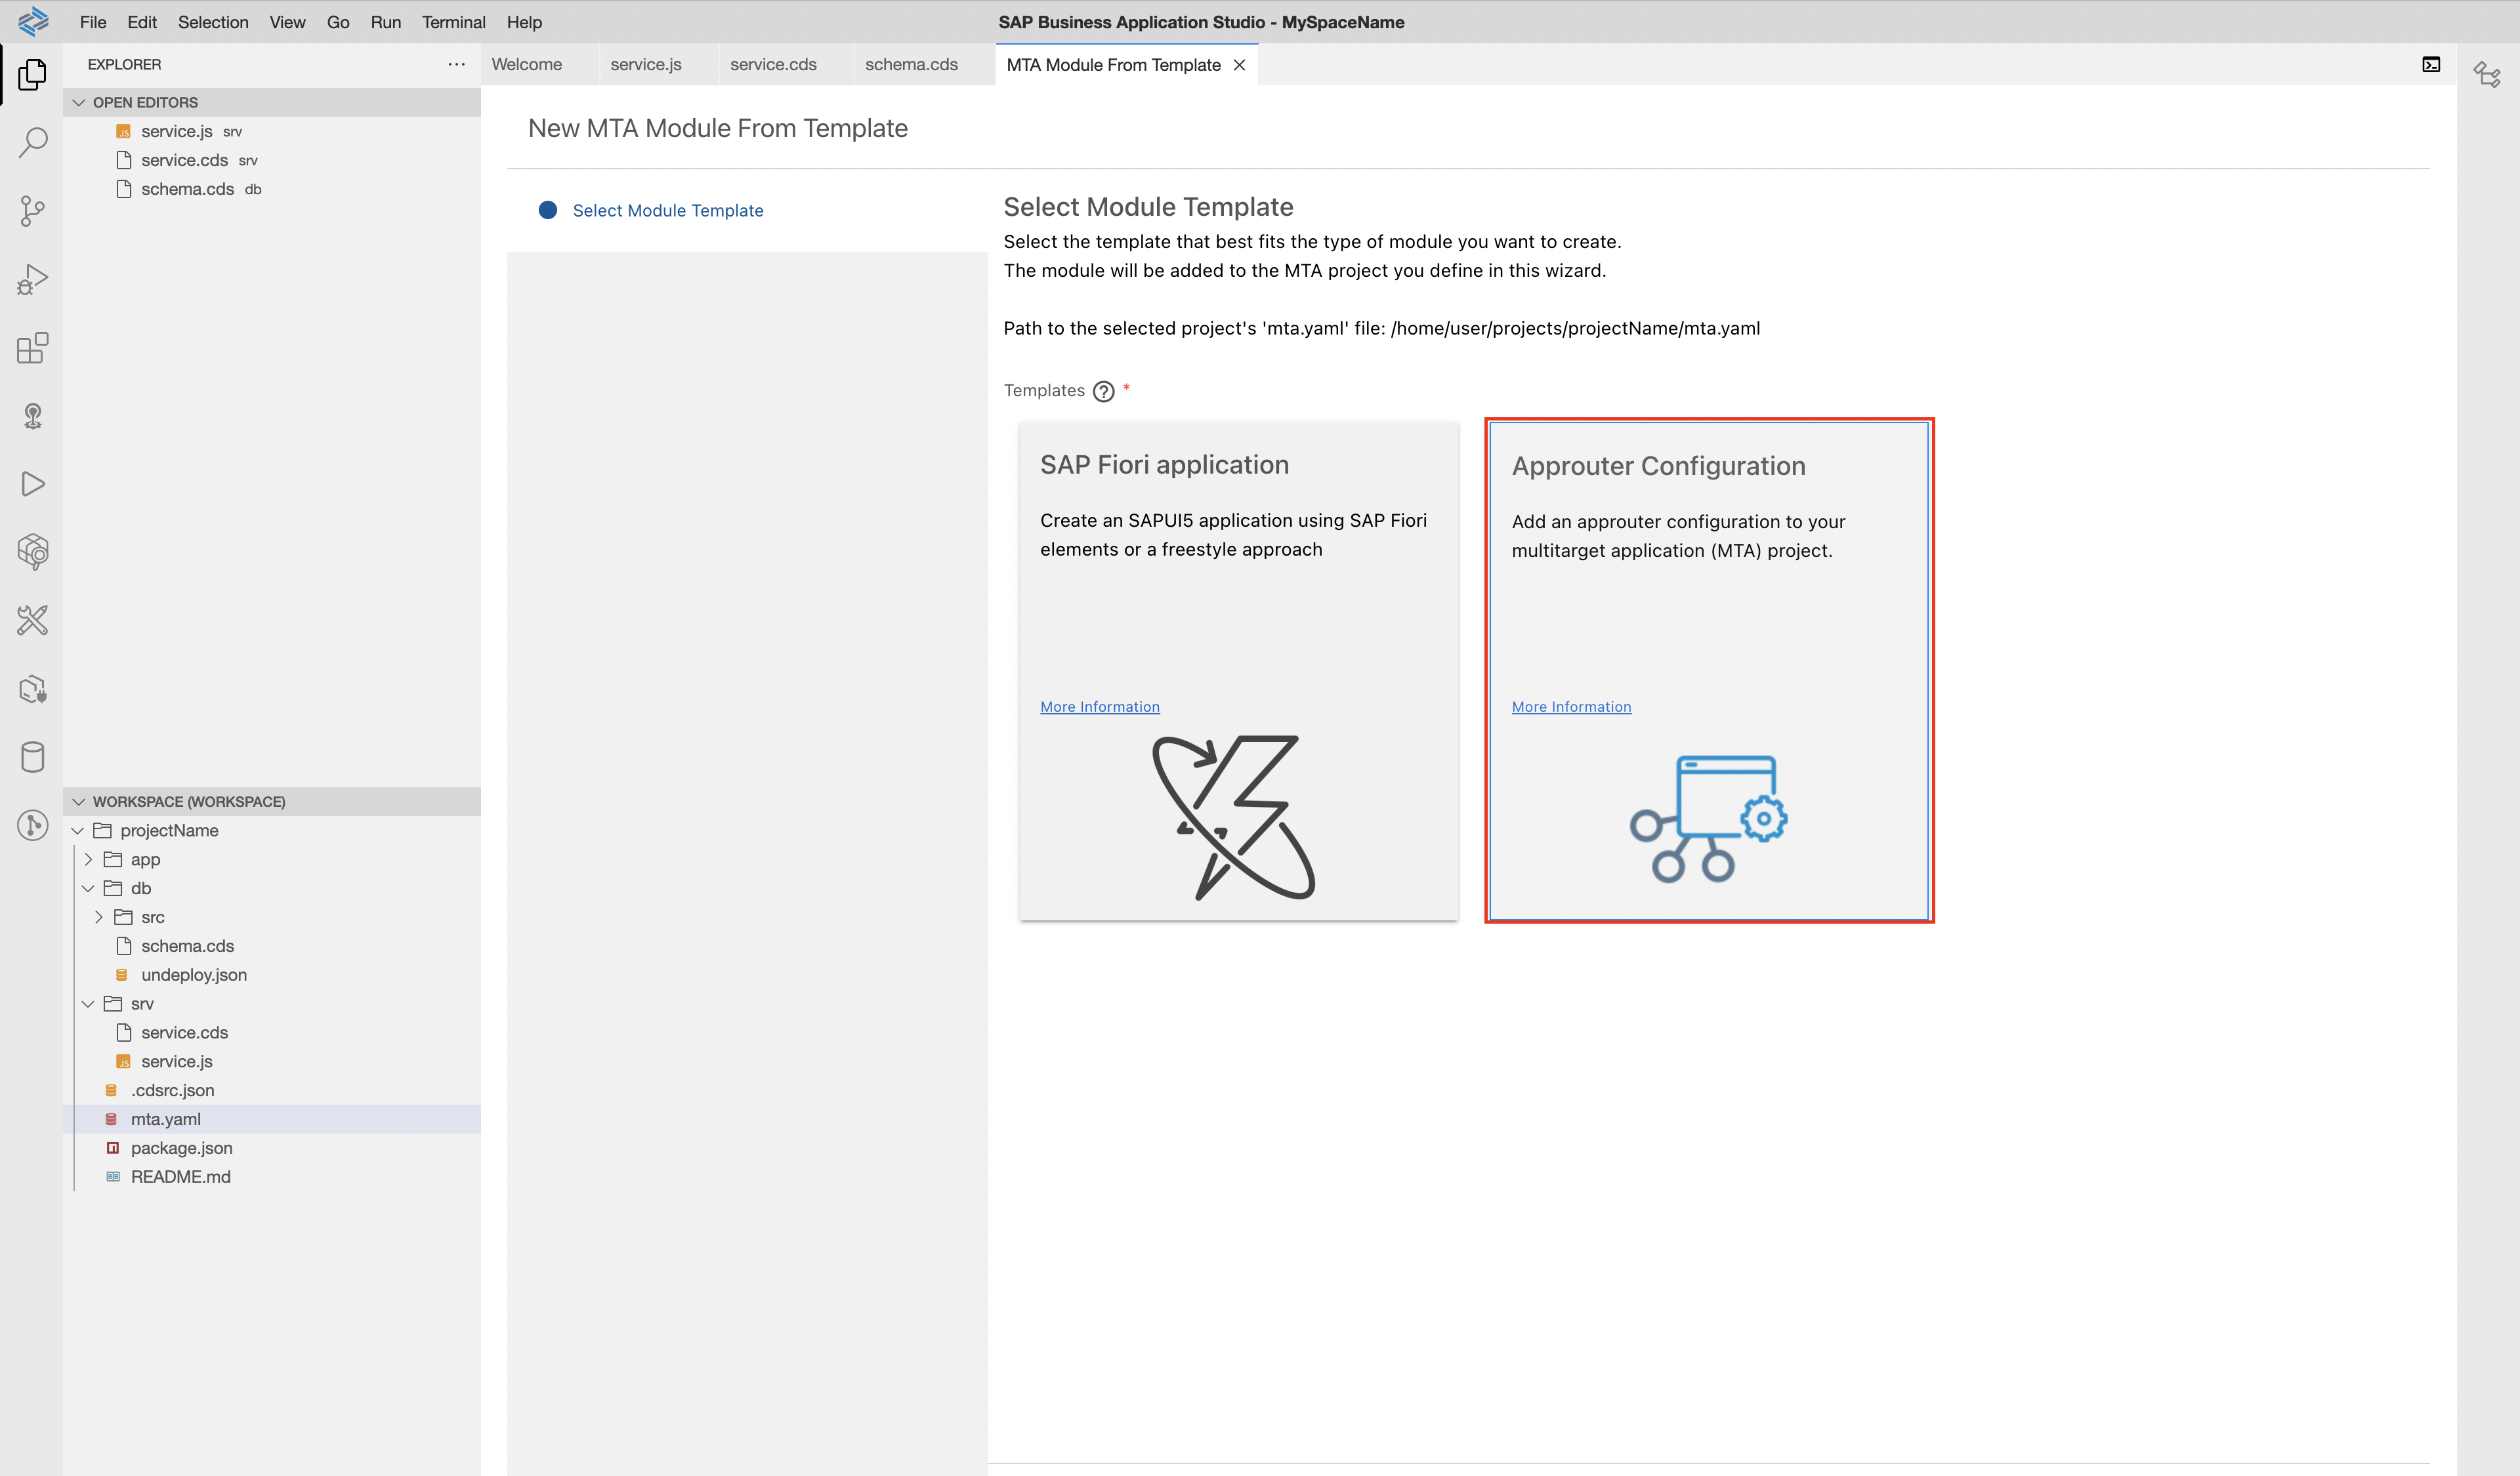Select the Approuter Configuration template card

point(1709,670)
